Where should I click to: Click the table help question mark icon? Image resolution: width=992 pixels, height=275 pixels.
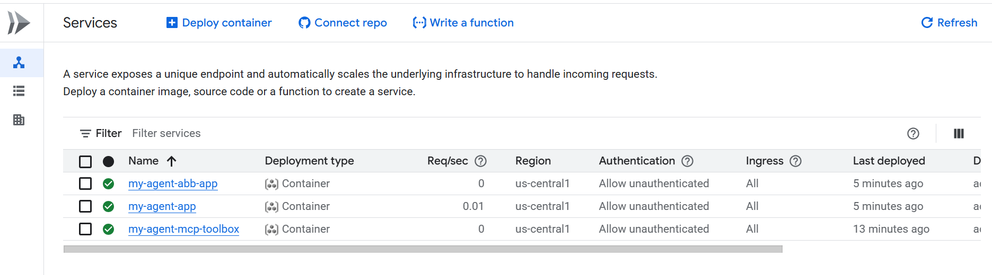coord(913,134)
